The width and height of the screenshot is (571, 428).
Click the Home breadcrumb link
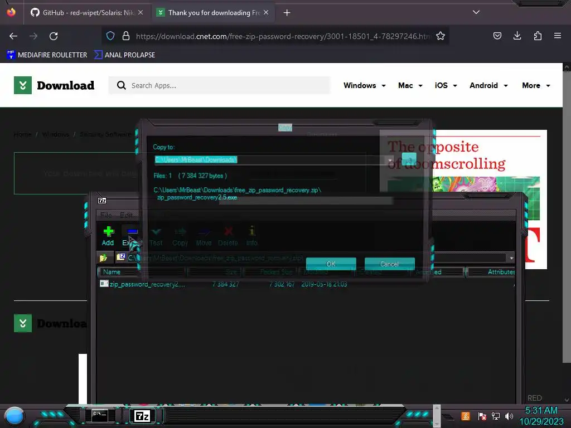click(x=22, y=134)
